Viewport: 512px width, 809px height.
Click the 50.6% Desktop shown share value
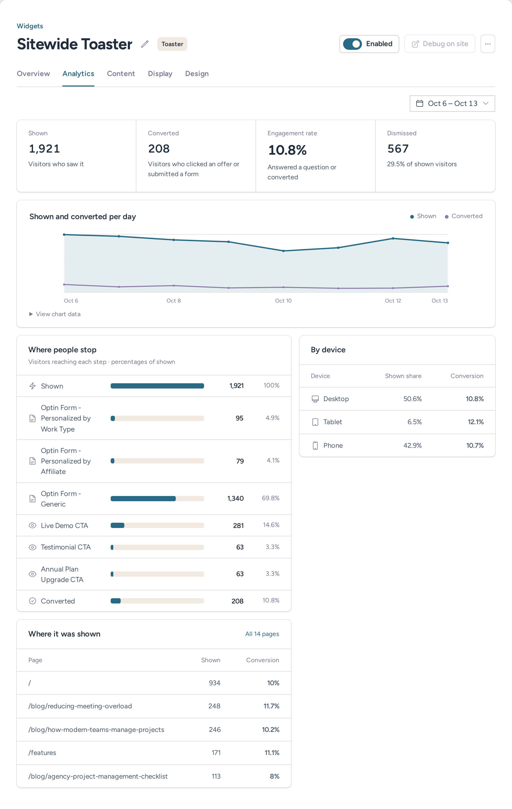point(413,399)
